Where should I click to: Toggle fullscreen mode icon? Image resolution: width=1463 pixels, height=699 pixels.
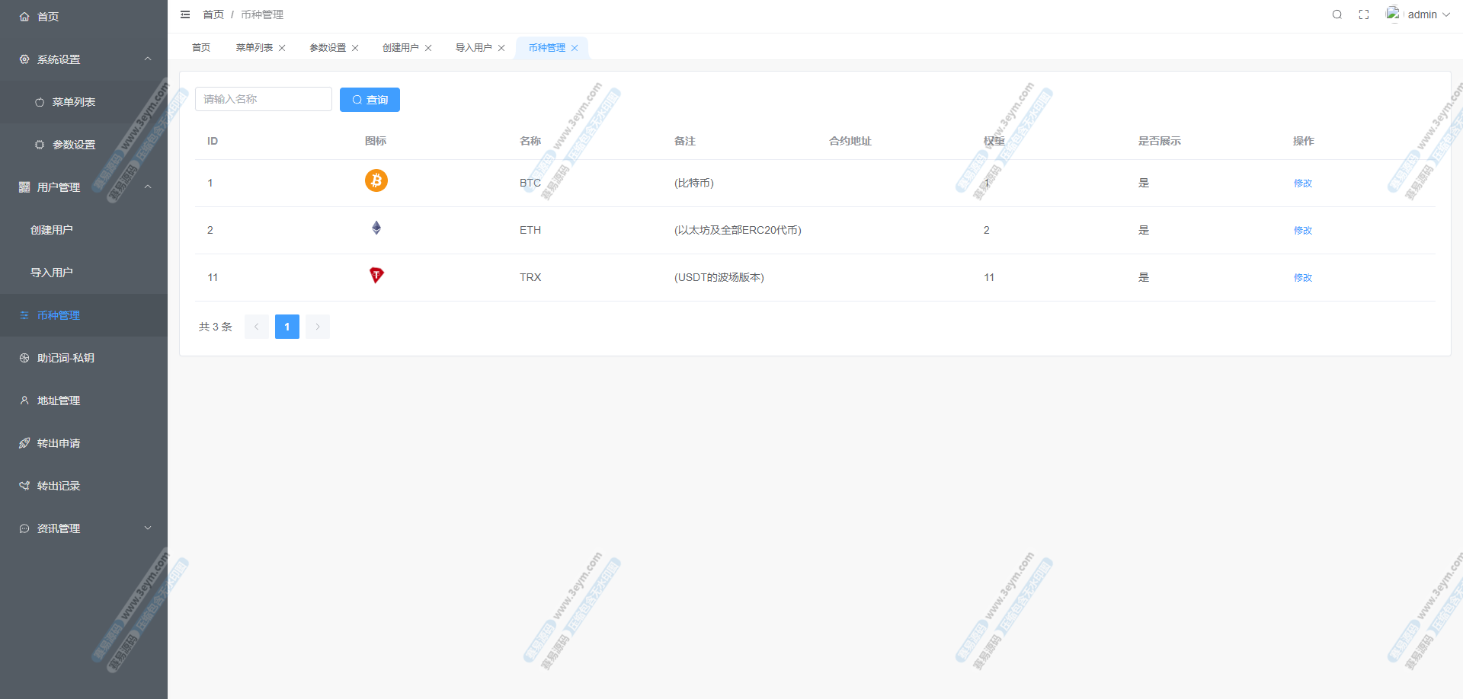(x=1364, y=14)
